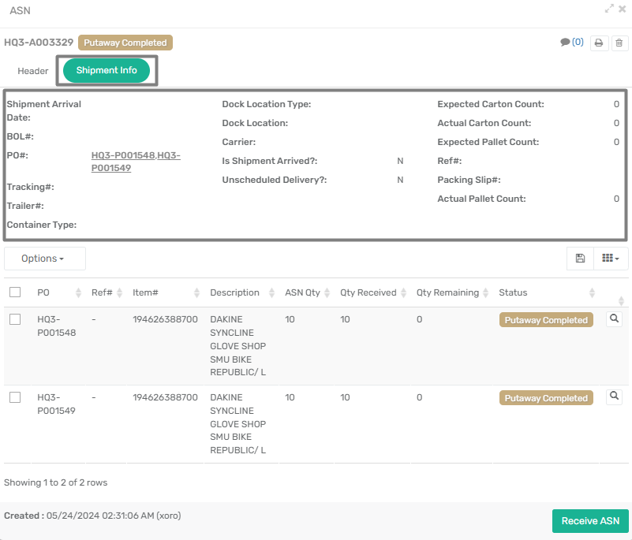The width and height of the screenshot is (632, 540).
Task: Open the column chooser grid icon dropdown
Action: [x=611, y=258]
